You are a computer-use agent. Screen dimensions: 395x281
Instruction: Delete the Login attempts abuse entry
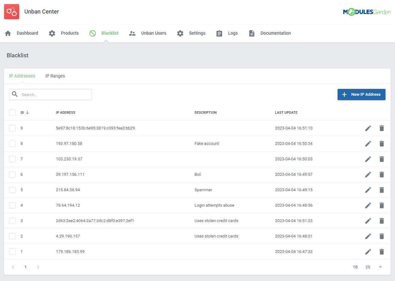[x=381, y=205]
